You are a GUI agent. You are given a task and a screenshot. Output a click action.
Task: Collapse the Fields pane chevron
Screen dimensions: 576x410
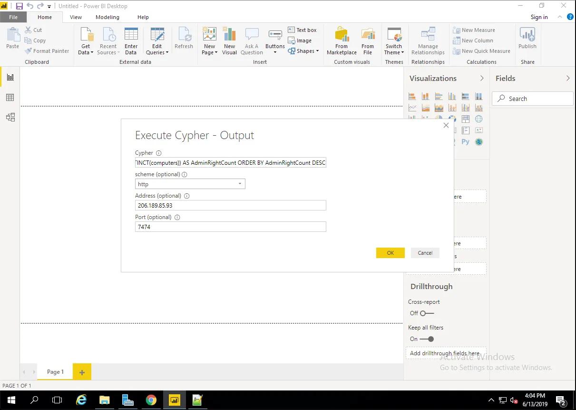(x=568, y=78)
